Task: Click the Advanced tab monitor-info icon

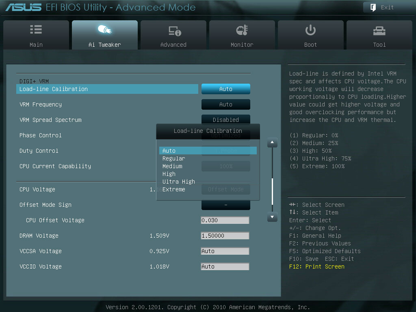Action: 175,31
